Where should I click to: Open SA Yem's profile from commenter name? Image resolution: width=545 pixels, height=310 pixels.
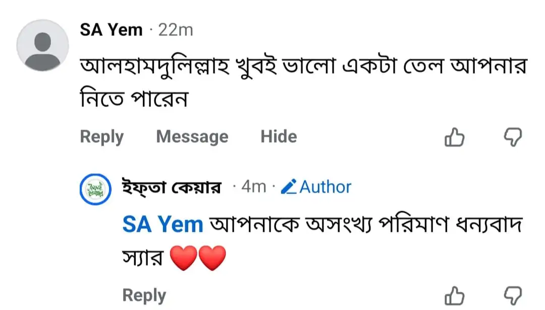(111, 30)
